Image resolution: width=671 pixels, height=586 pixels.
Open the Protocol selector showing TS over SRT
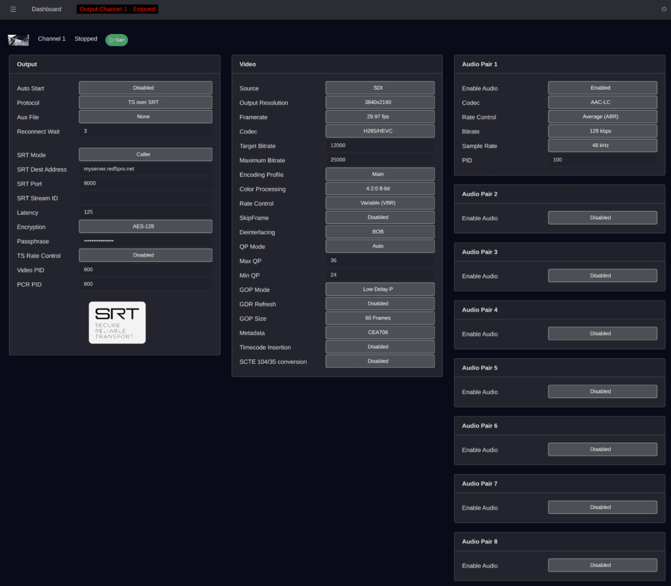(x=145, y=102)
